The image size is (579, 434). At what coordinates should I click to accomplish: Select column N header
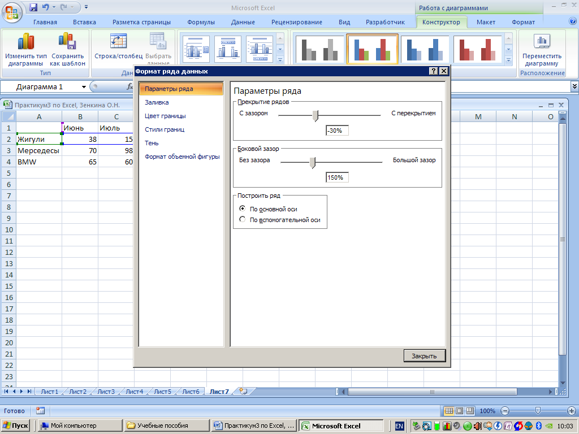coord(514,116)
